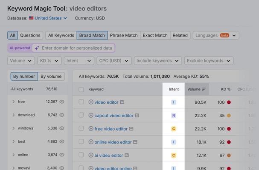Open the 'free video editor' keyword link
This screenshot has width=259, height=170.
point(111,129)
